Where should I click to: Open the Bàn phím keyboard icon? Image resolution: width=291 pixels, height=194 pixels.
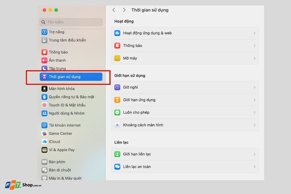(x=44, y=162)
